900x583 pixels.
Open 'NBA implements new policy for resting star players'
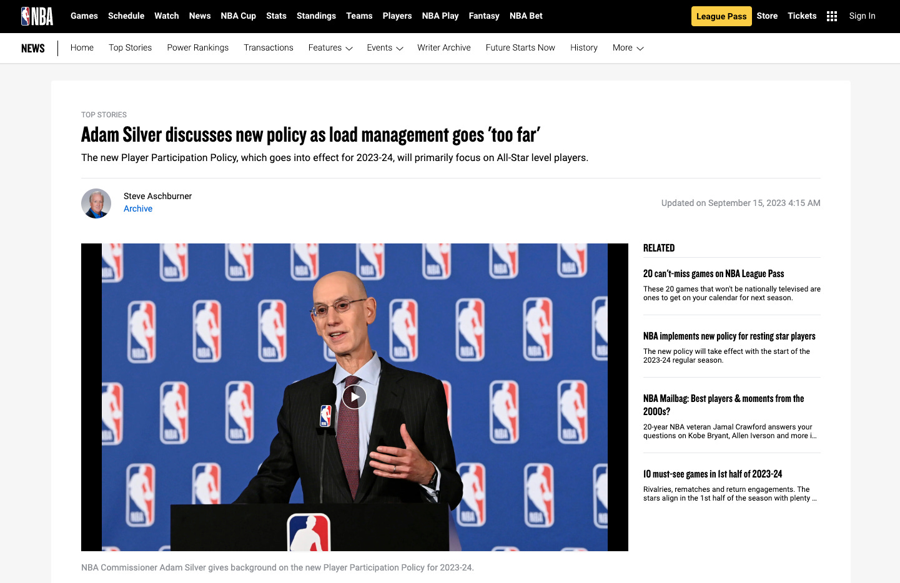729,336
